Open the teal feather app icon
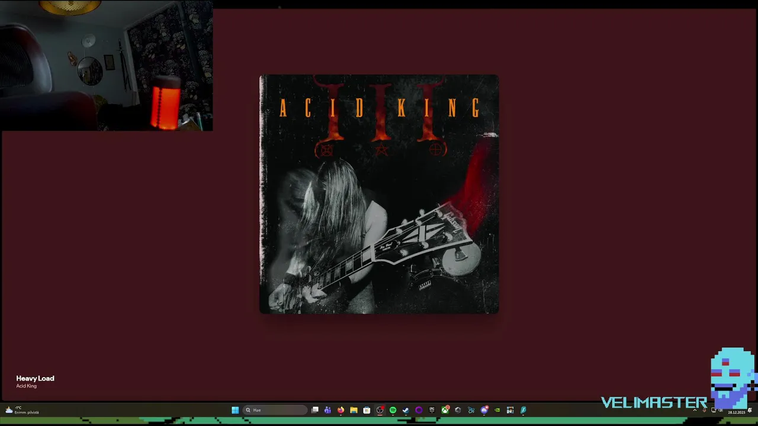The height and width of the screenshot is (426, 758). click(523, 410)
